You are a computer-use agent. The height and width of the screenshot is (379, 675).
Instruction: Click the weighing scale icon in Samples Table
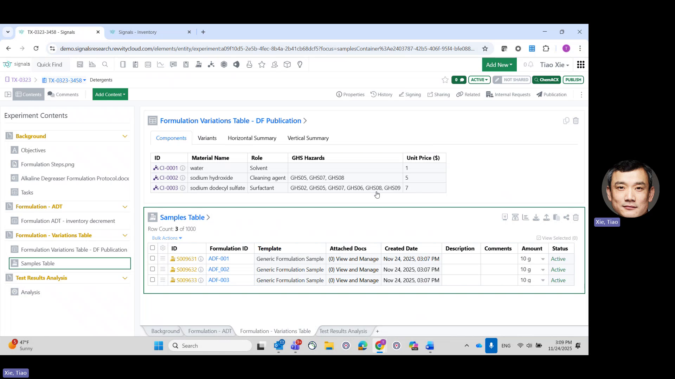[x=515, y=217]
